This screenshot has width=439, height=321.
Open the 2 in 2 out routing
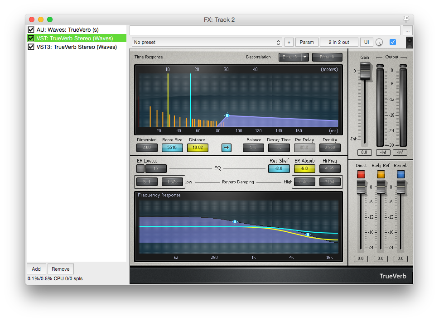339,42
